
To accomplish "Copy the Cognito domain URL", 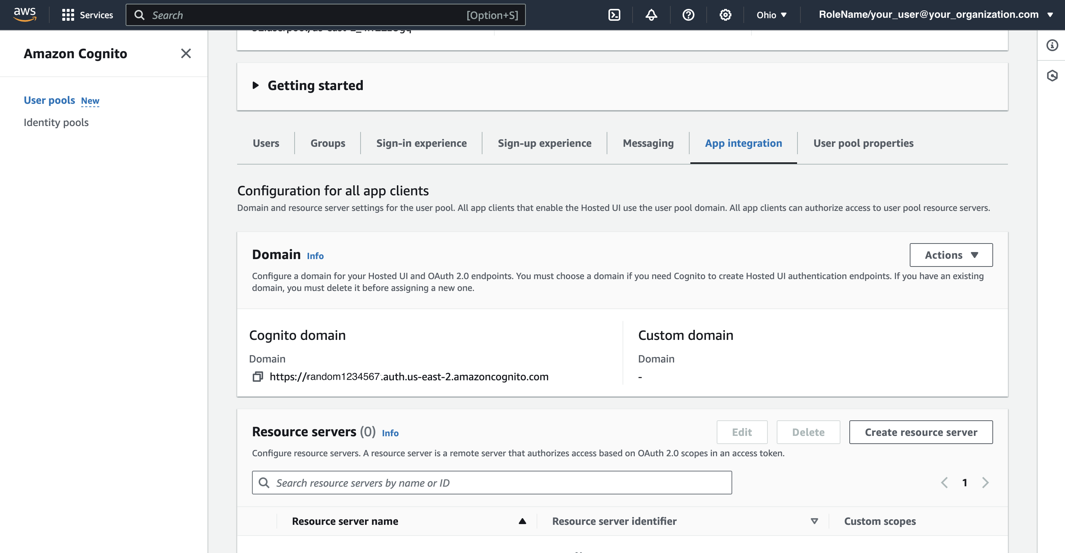I will 258,376.
